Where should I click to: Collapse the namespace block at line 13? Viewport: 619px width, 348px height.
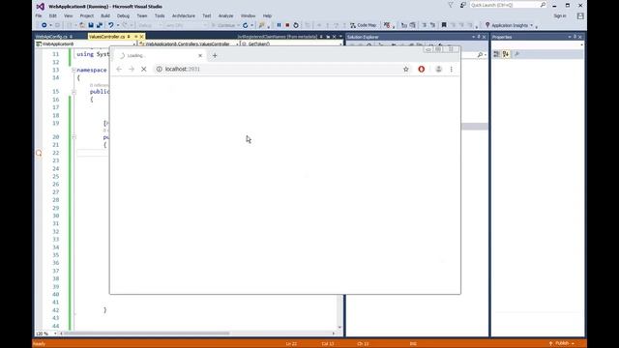click(74, 70)
